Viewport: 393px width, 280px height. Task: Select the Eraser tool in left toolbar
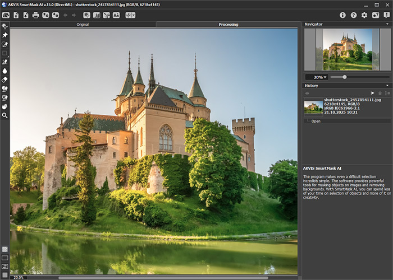tap(4, 80)
